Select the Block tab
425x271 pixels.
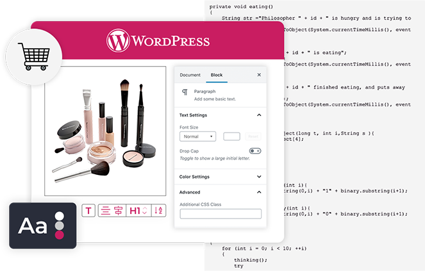tap(217, 75)
